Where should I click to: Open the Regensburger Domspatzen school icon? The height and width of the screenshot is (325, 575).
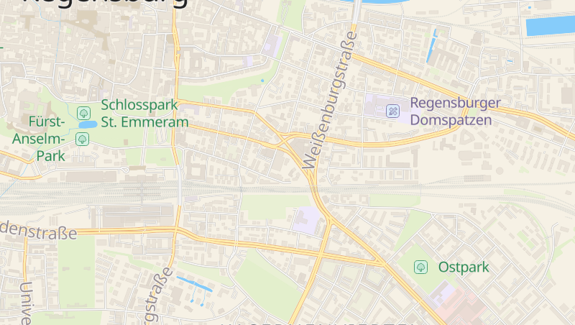click(x=392, y=111)
